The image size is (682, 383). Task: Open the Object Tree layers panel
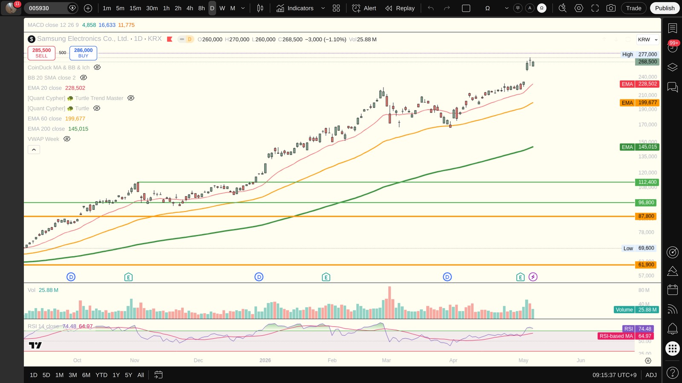click(x=672, y=67)
